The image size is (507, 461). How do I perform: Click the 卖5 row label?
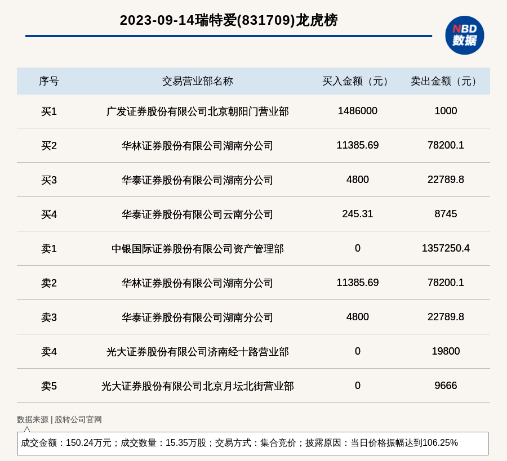[49, 386]
